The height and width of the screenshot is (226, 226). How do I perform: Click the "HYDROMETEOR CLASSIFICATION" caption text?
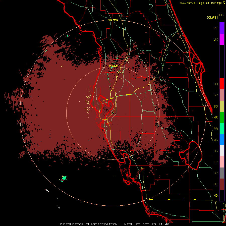[x=88, y=224]
